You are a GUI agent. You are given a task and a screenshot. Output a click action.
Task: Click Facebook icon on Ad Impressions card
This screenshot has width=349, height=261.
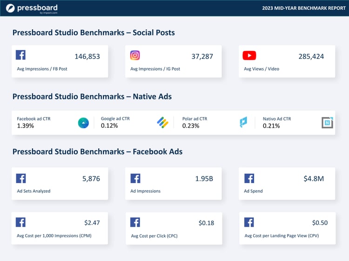pyautogui.click(x=135, y=178)
